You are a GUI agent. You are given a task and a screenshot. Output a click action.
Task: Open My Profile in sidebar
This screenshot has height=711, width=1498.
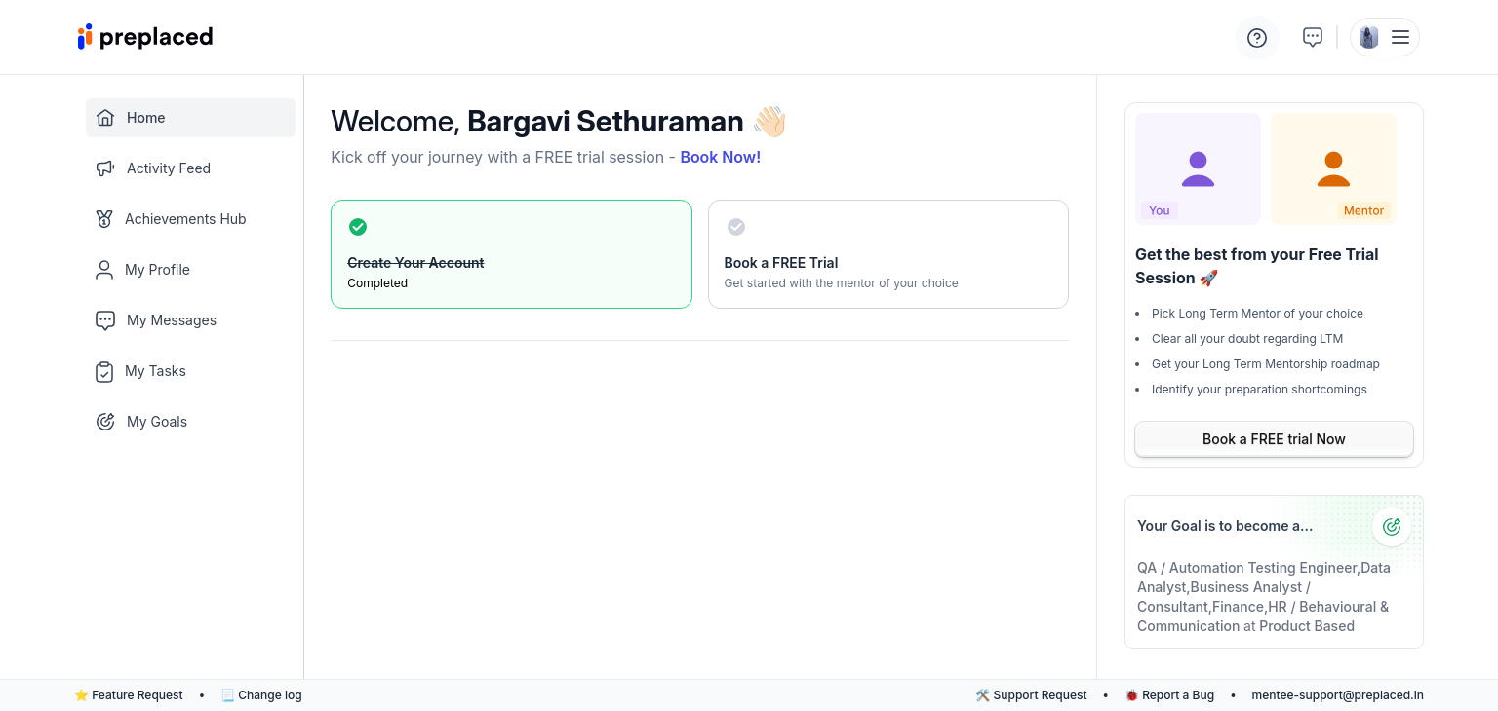(x=157, y=270)
